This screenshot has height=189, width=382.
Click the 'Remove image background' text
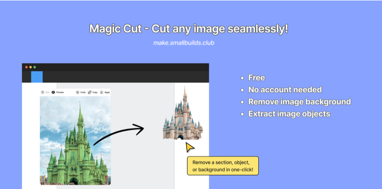coord(300,102)
